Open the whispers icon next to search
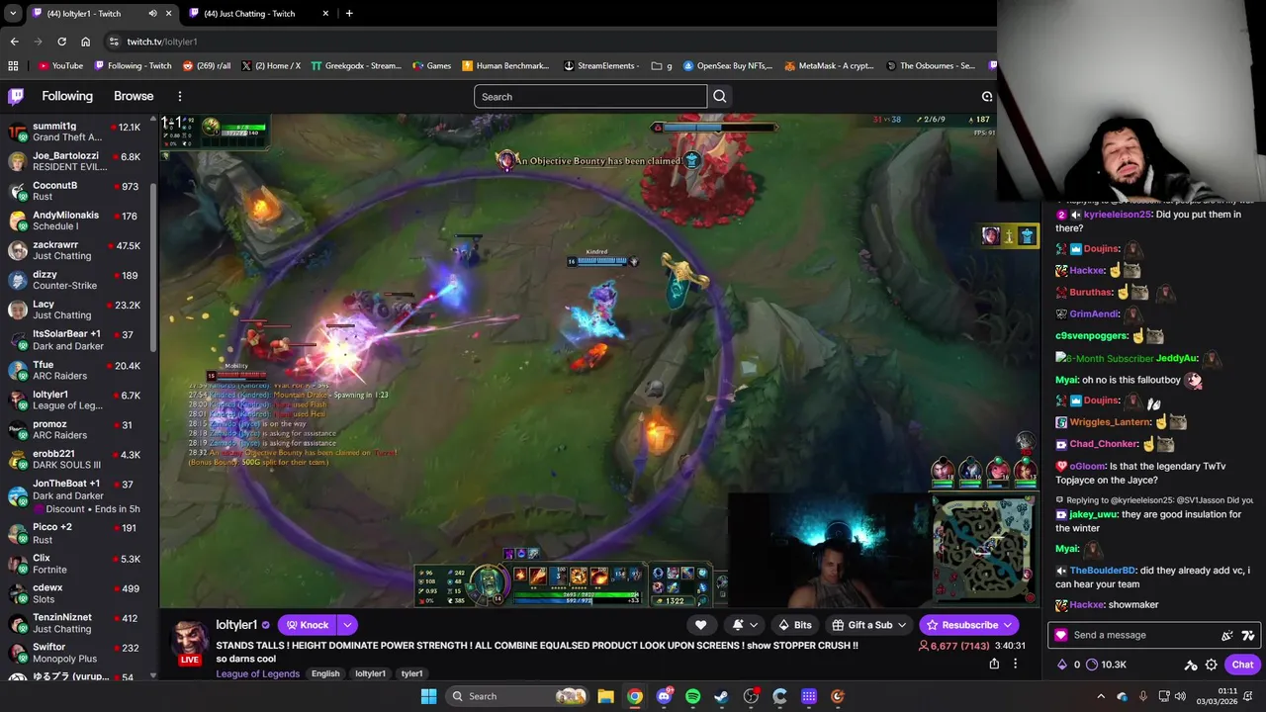The image size is (1266, 712). (x=987, y=96)
